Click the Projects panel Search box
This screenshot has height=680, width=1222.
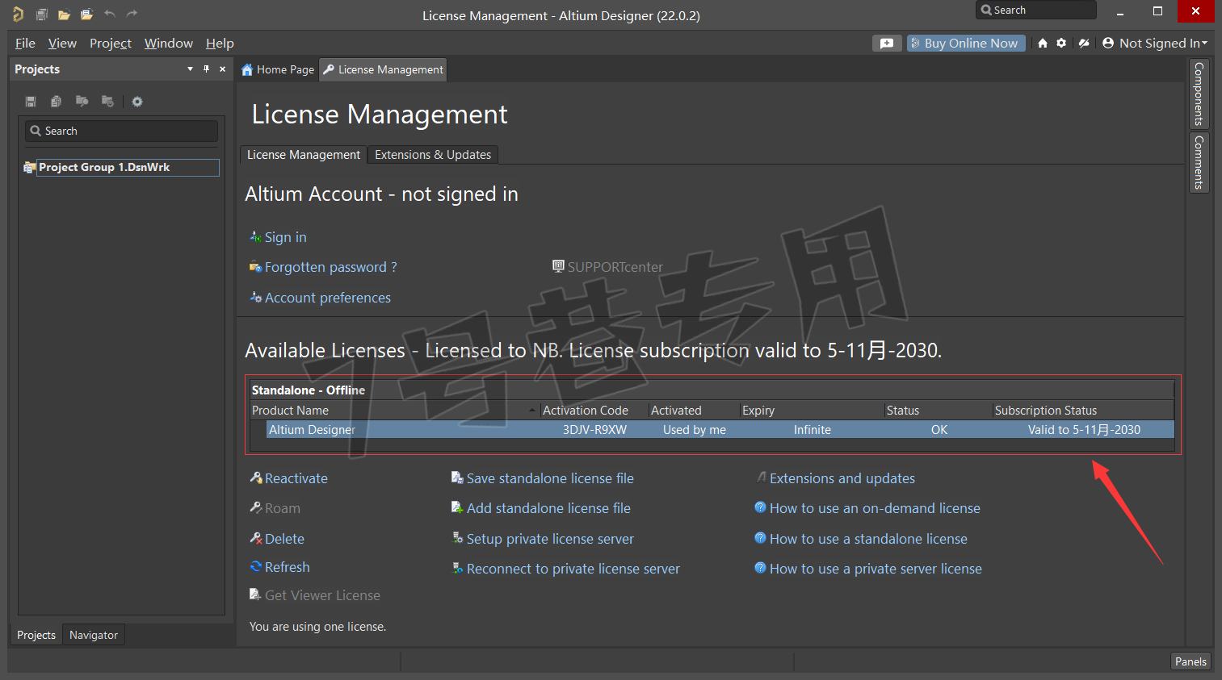[122, 131]
